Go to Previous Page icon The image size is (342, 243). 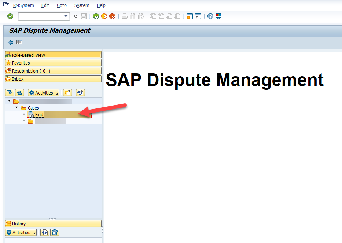[x=161, y=16]
